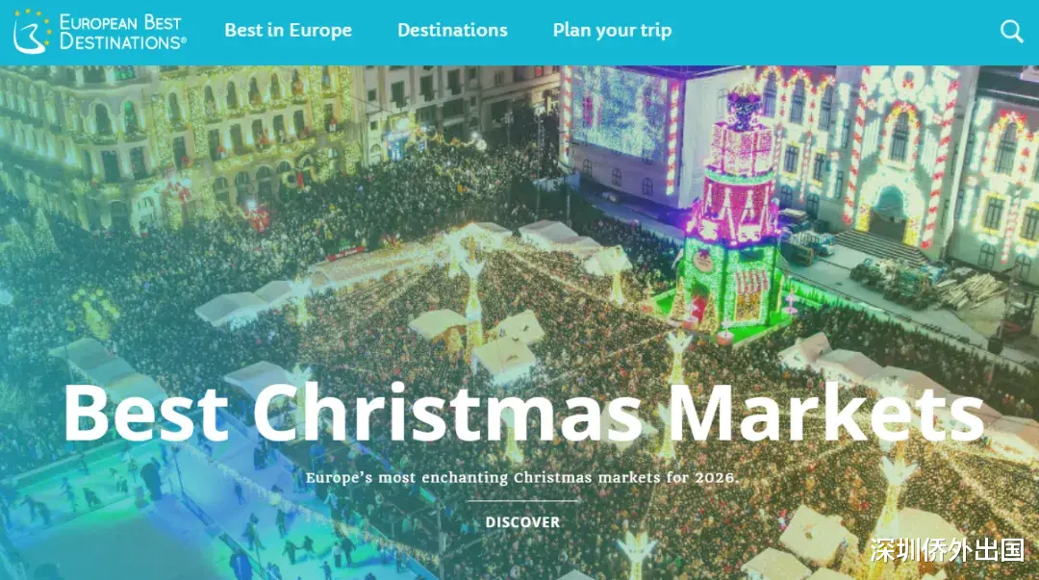
Task: Click the Best Christmas Markets headline
Action: pyautogui.click(x=523, y=413)
